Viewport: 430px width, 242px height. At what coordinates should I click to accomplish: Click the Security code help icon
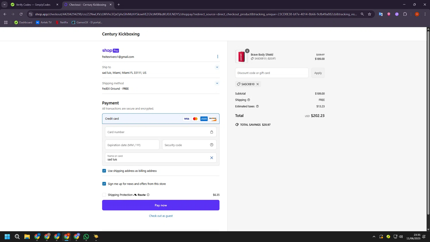point(212,145)
